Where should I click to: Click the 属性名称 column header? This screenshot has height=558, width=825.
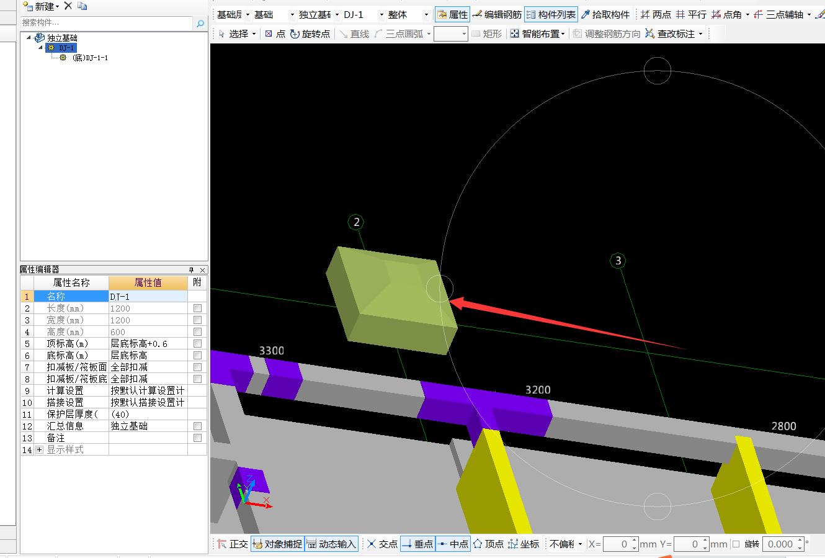[x=71, y=282]
